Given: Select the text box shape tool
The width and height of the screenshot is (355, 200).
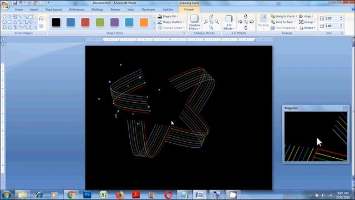Looking at the screenshot, I should point(15,17).
